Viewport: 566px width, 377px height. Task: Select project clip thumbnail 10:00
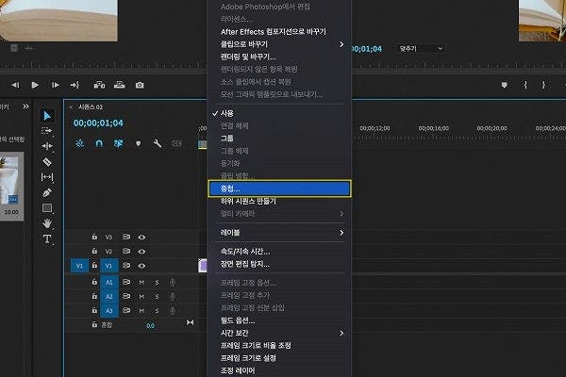[11, 187]
